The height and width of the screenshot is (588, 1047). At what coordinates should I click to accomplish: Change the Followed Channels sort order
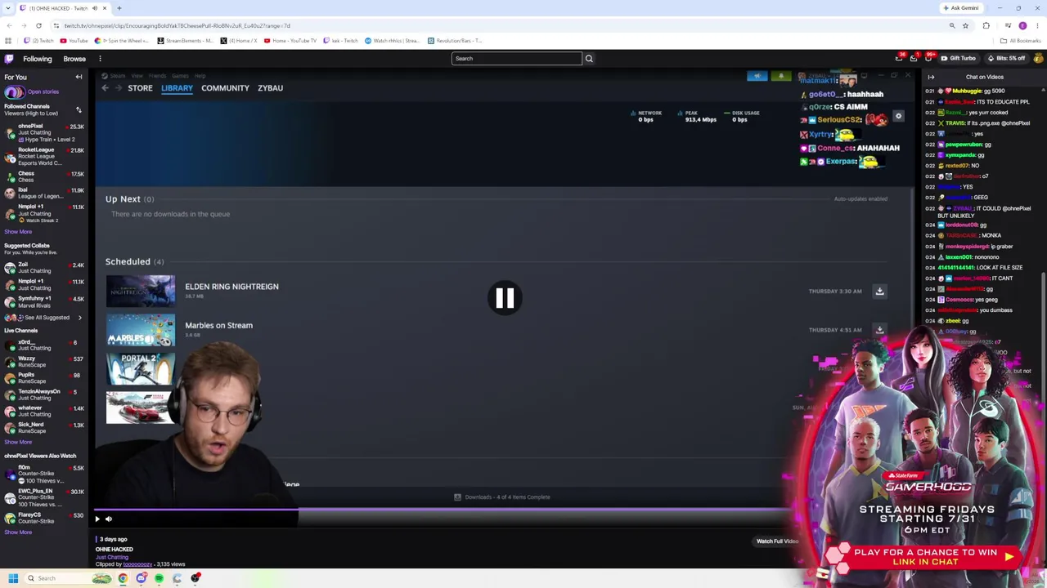(x=79, y=109)
